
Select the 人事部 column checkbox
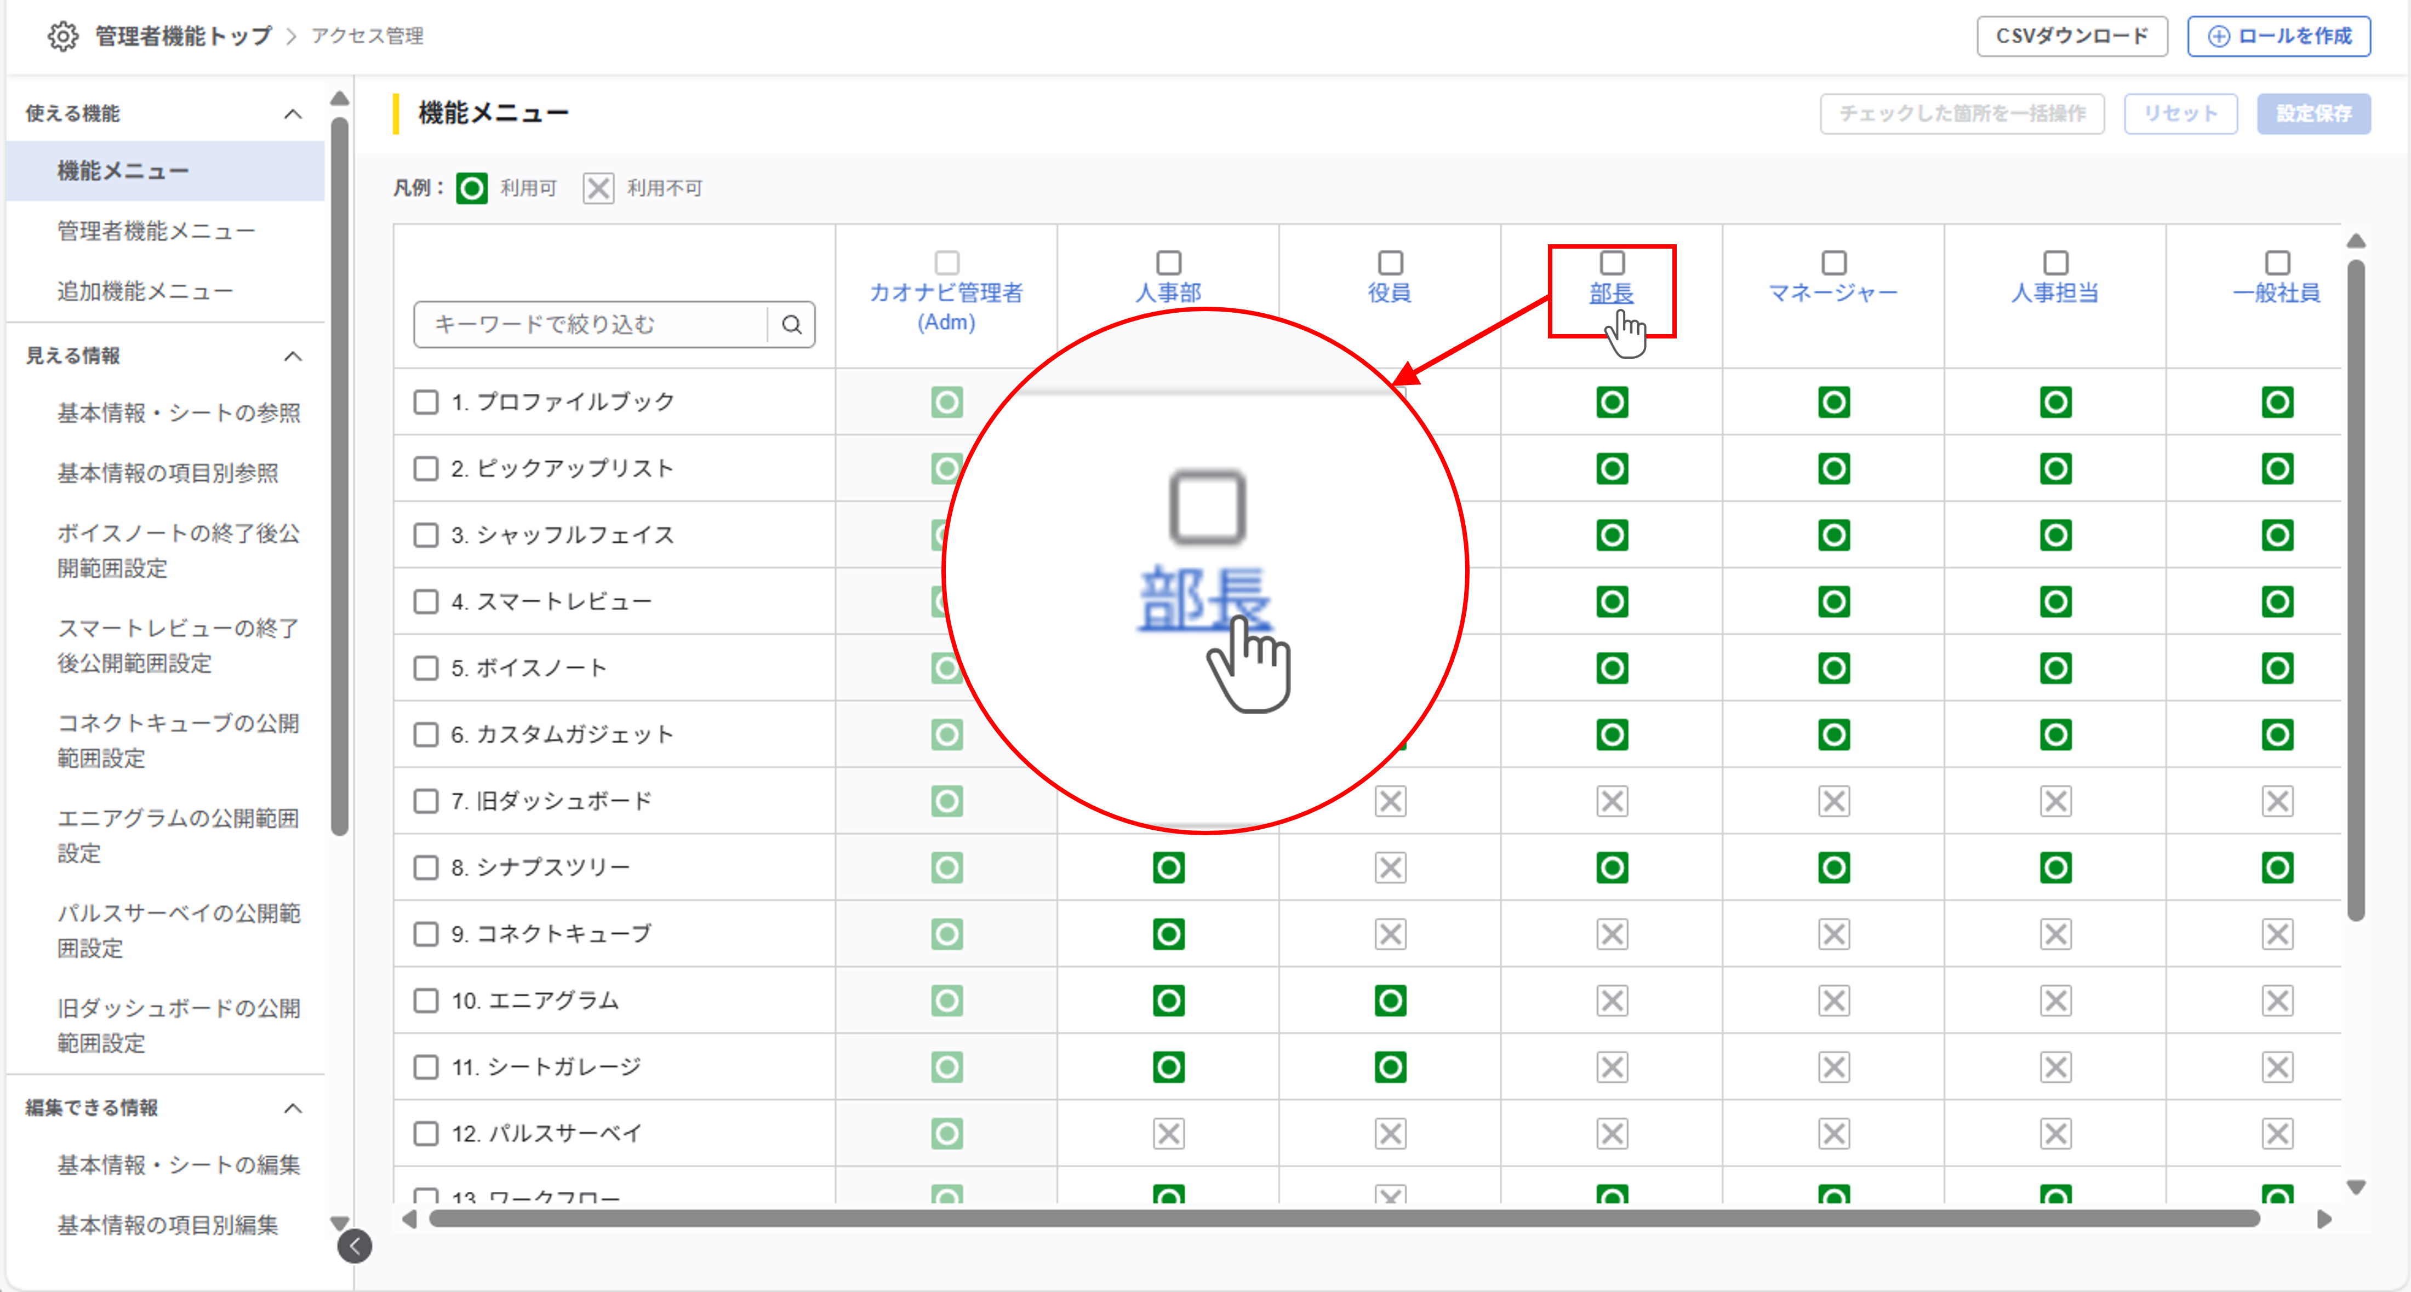click(x=1168, y=262)
